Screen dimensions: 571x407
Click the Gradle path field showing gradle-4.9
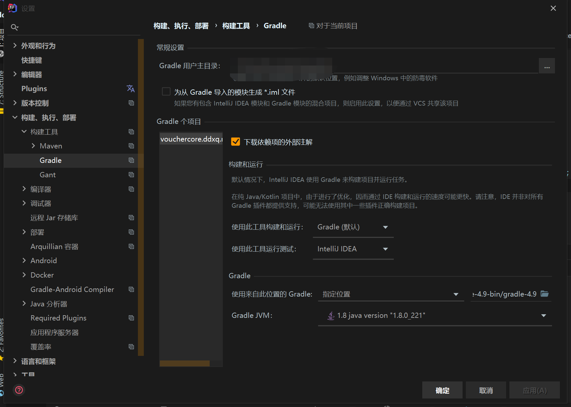click(x=504, y=294)
